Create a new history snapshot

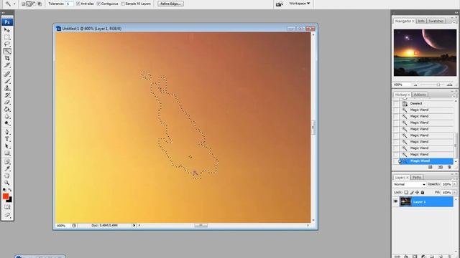click(440, 167)
